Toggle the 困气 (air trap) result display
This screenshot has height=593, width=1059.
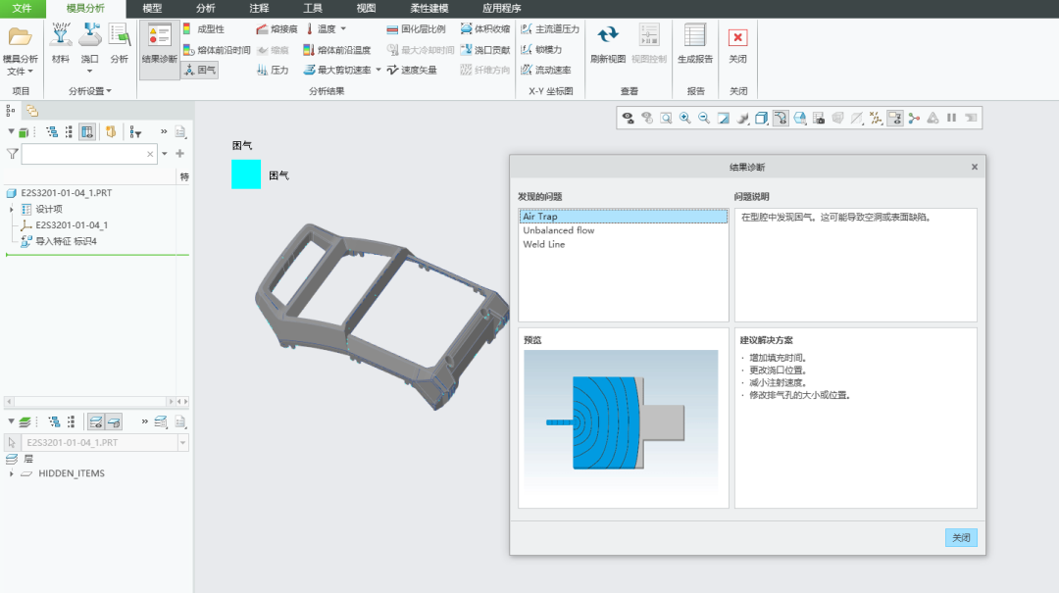click(x=200, y=70)
